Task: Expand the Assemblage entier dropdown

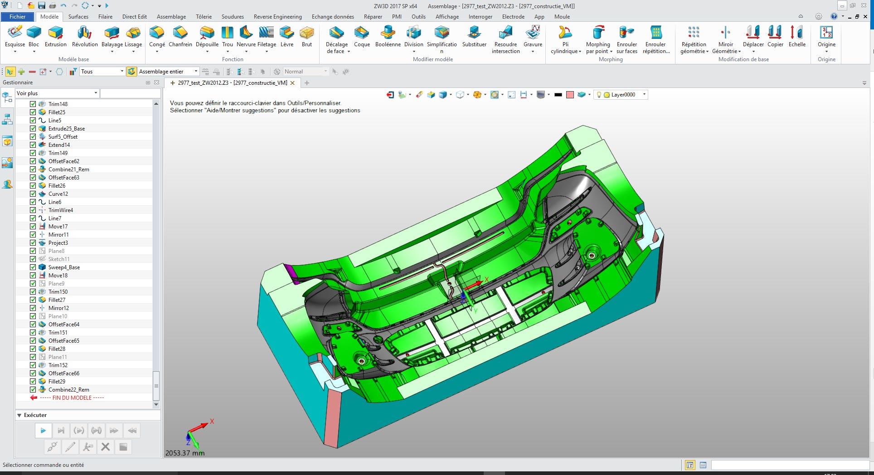Action: [196, 72]
